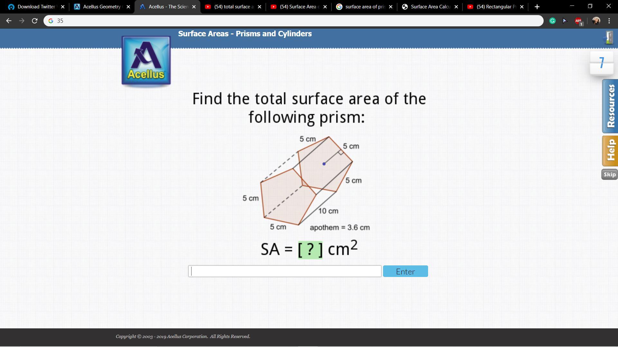Click the Acellus logo
Viewport: 618px width, 347px height.
click(x=146, y=61)
